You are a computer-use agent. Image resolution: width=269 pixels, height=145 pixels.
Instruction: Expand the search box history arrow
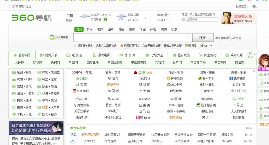point(187,37)
